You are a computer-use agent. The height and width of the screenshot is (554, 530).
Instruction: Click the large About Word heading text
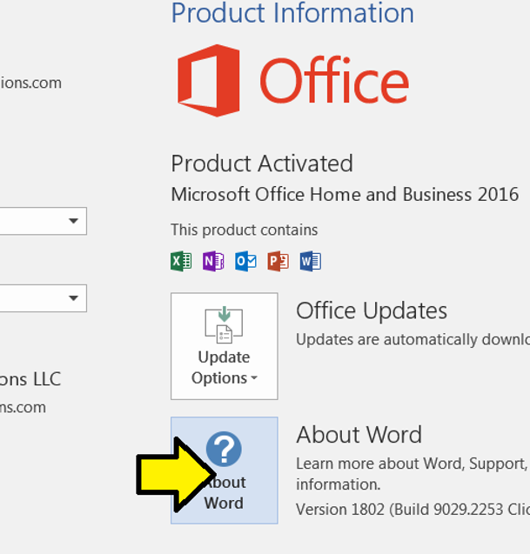359,435
